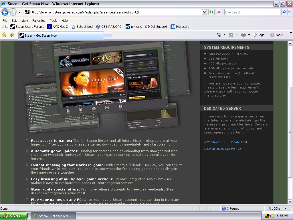
Task: Click the Live Search input box
Action: click(x=252, y=12)
